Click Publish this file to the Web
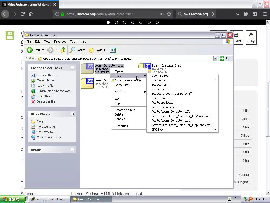Screen dimensions: 270x203 tap(54, 91)
